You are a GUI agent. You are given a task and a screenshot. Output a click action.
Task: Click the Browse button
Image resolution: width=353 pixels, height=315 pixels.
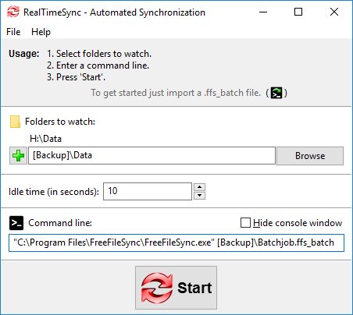coord(310,156)
